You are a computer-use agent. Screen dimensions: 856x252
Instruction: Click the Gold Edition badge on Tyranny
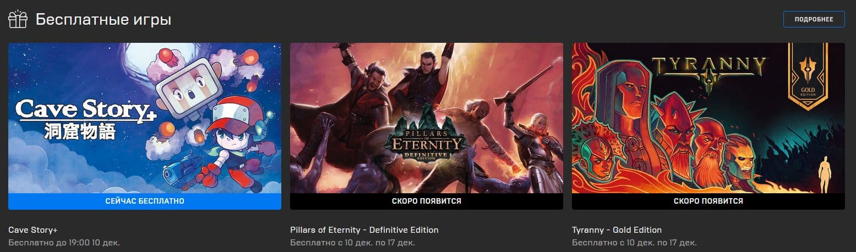pyautogui.click(x=808, y=74)
